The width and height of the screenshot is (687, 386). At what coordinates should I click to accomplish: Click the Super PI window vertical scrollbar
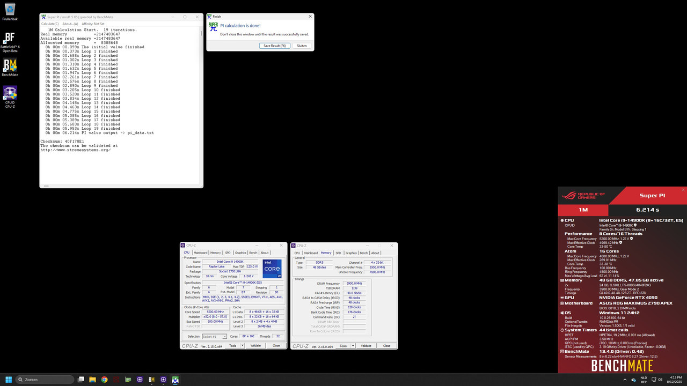pos(202,105)
